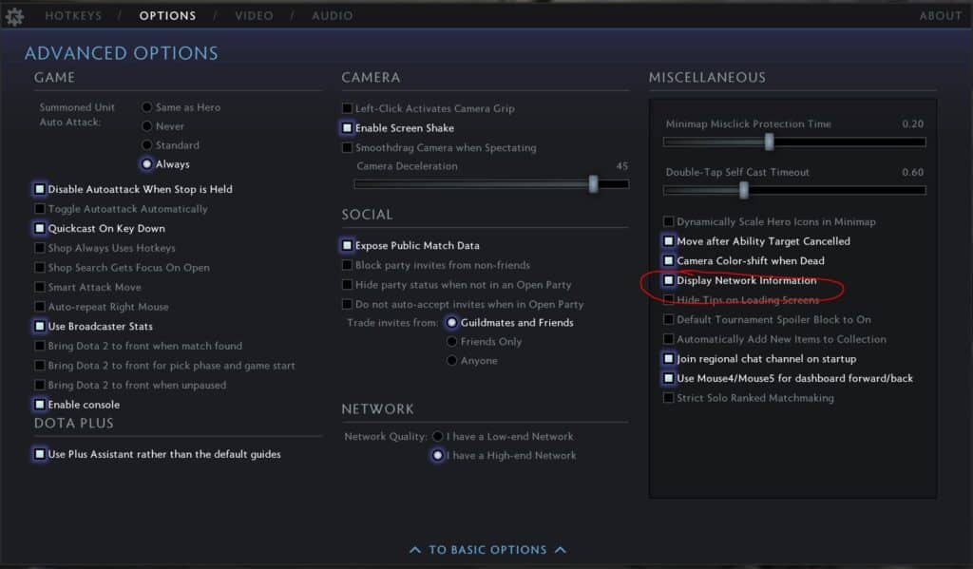Image resolution: width=973 pixels, height=569 pixels.
Task: Toggle Display Network Information
Action: [x=670, y=280]
